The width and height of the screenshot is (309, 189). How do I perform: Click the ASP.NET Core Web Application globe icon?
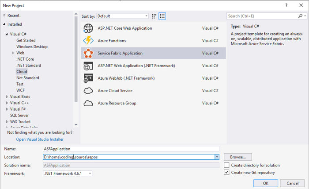88,28
